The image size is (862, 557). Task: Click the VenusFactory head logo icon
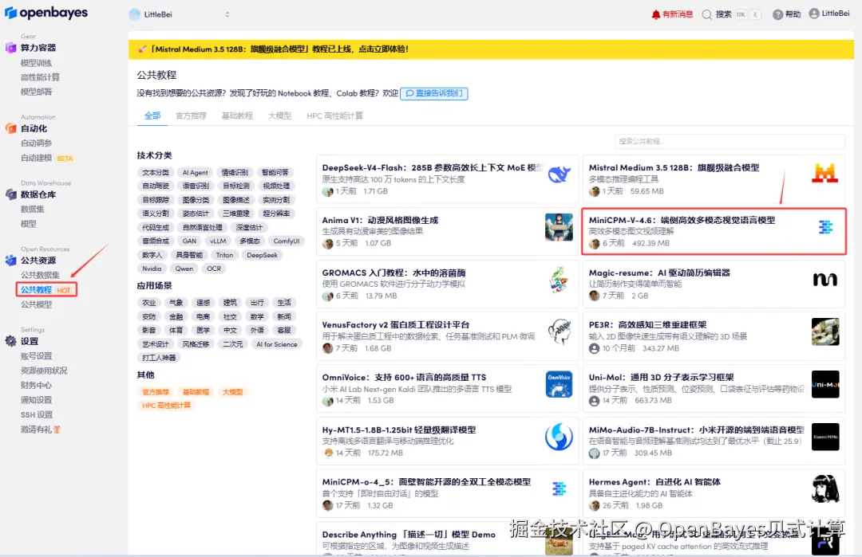pos(559,332)
